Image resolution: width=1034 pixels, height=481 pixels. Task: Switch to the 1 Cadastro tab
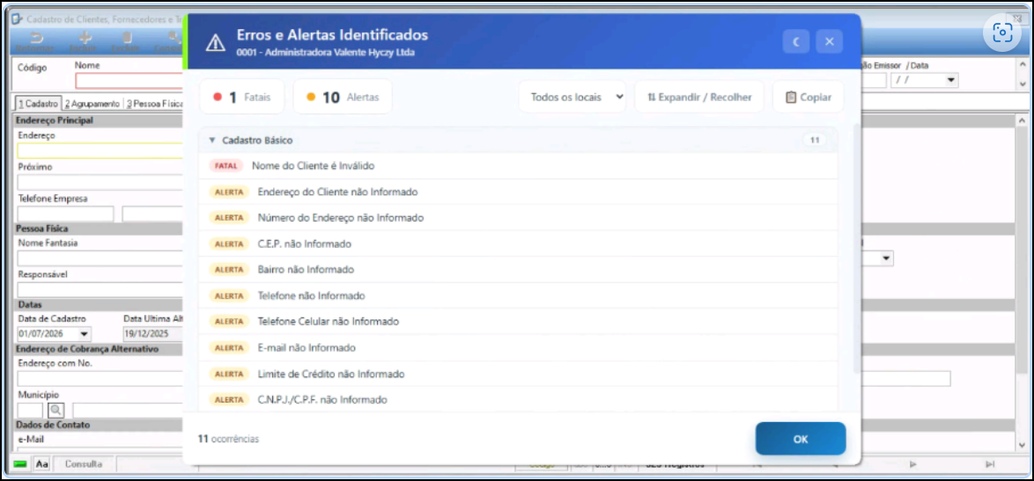(38, 103)
